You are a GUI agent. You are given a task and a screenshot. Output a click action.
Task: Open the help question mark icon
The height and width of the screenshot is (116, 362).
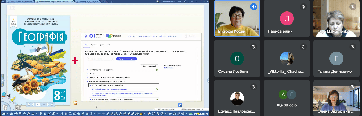click(x=196, y=2)
